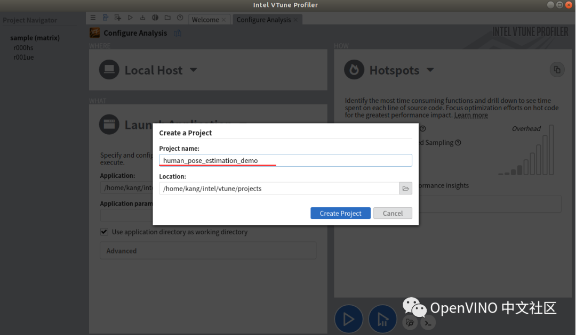This screenshot has height=335, width=576.
Task: Click the Project name input field
Action: coord(285,160)
